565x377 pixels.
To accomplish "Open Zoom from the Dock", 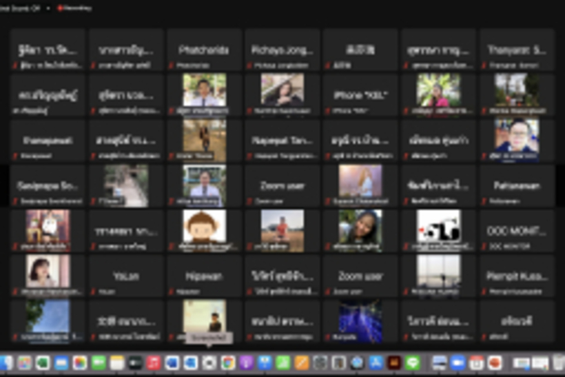I will pyautogui.click(x=458, y=363).
